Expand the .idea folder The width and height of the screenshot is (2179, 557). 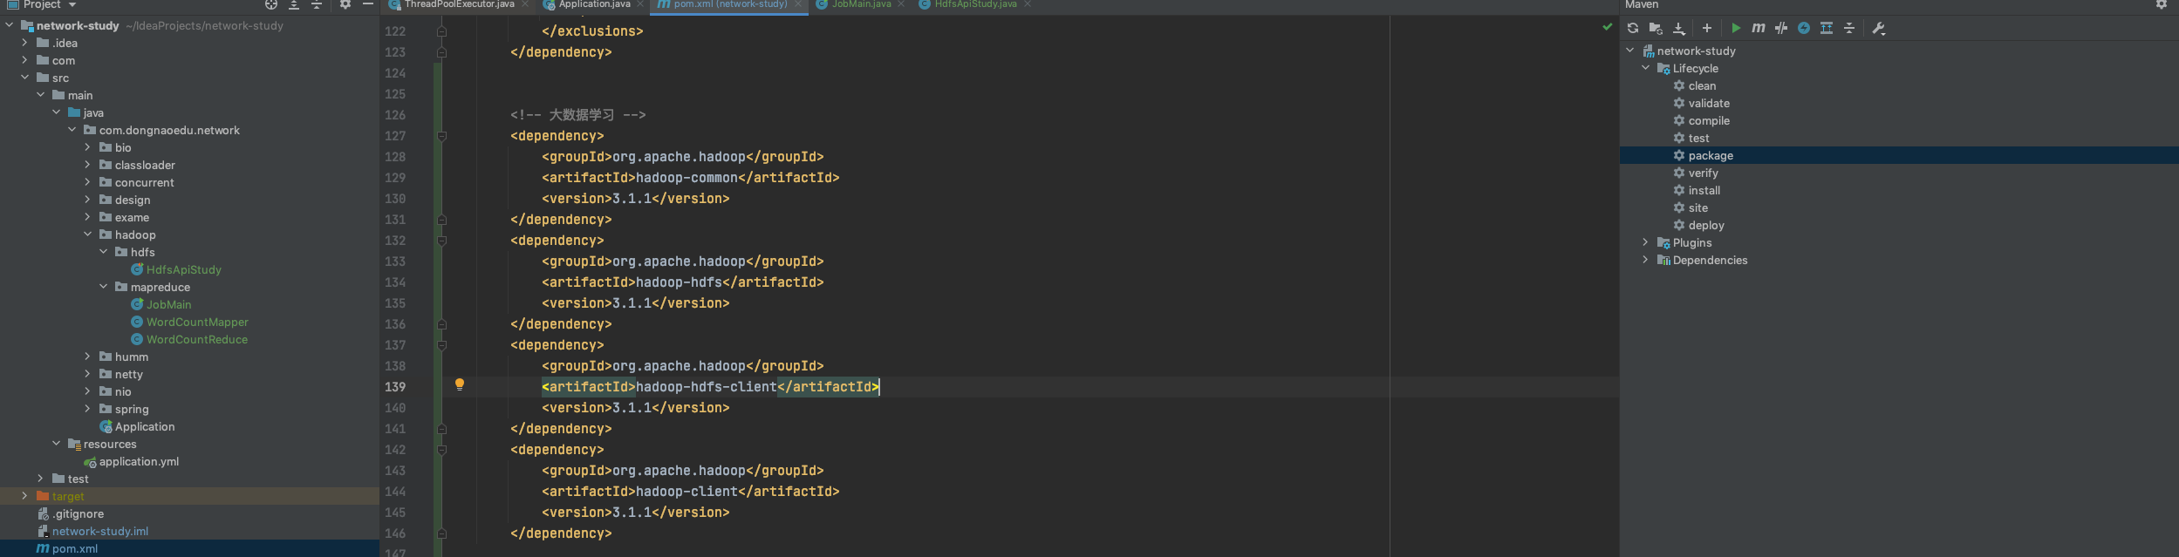[24, 43]
